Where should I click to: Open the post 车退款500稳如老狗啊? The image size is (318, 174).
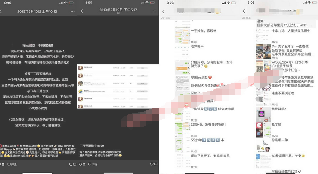click(213, 109)
